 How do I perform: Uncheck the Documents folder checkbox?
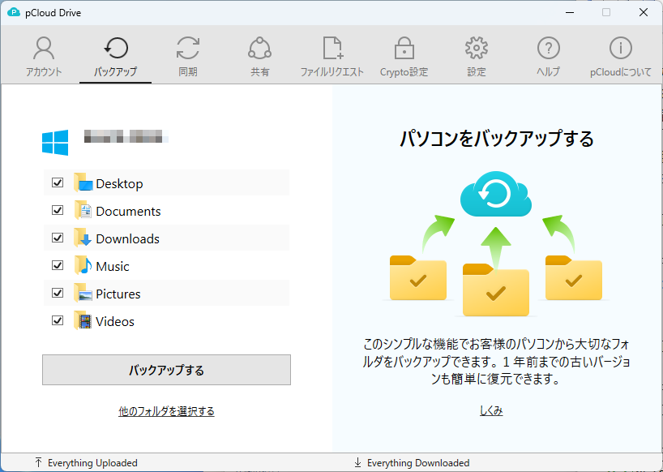58,211
